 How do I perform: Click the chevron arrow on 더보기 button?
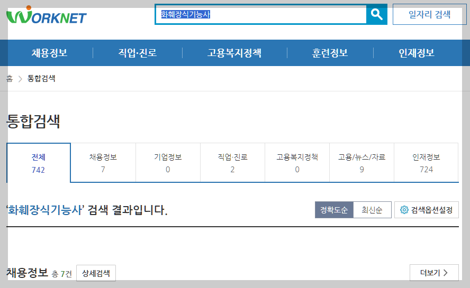pyautogui.click(x=446, y=273)
